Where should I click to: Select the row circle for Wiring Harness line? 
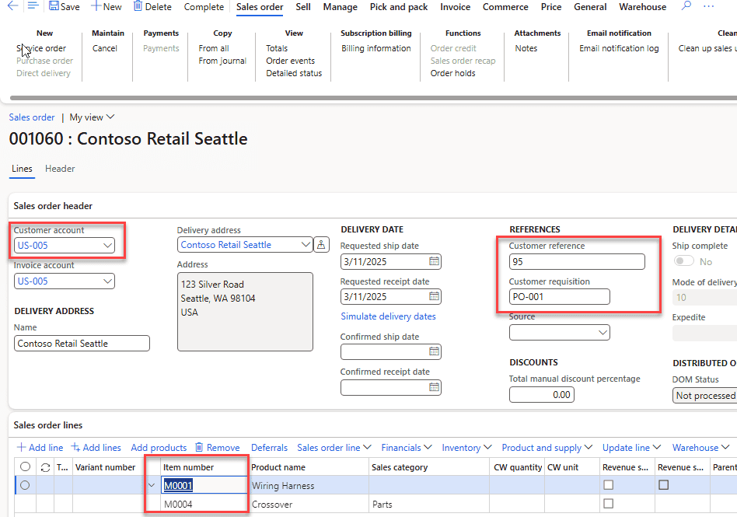25,485
